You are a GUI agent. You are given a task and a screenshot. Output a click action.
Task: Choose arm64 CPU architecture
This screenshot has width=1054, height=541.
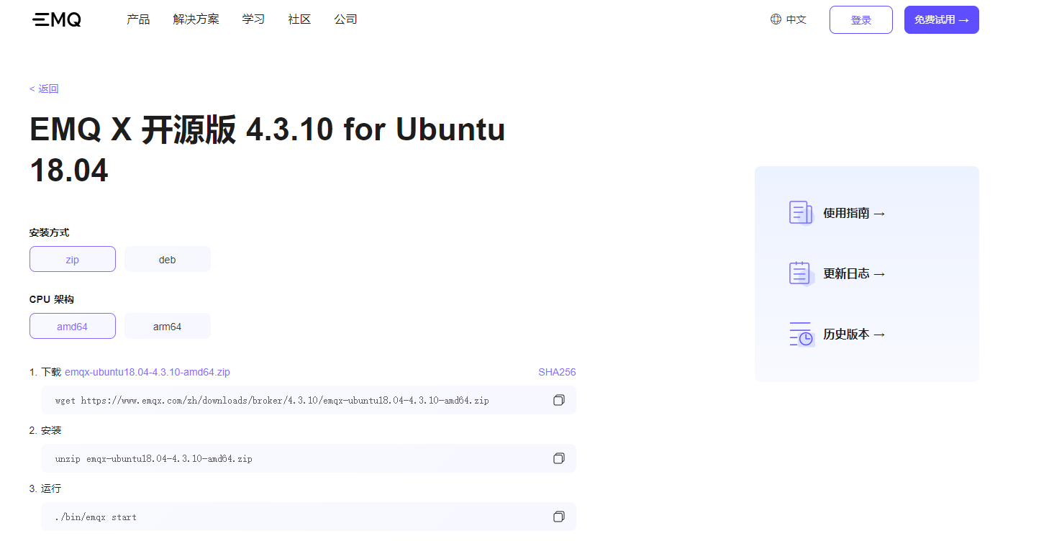tap(167, 326)
